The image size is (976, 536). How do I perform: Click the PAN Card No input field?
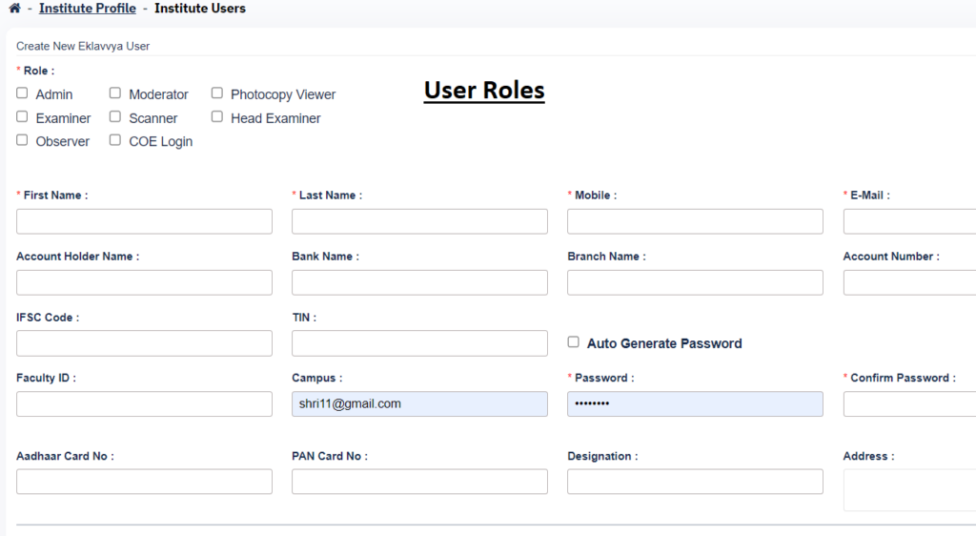(x=419, y=482)
